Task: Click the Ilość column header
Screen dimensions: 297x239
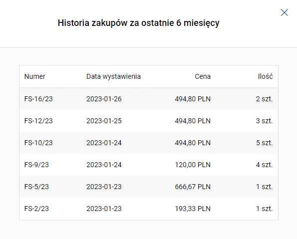Action: point(265,76)
